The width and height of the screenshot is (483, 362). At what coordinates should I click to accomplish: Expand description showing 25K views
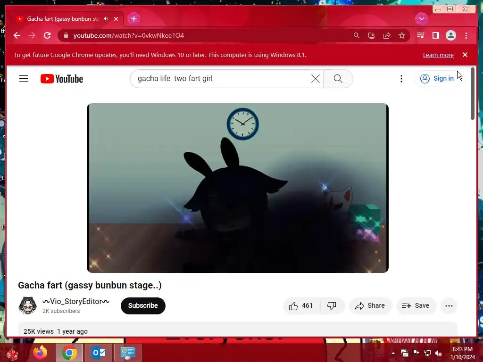[238, 330]
